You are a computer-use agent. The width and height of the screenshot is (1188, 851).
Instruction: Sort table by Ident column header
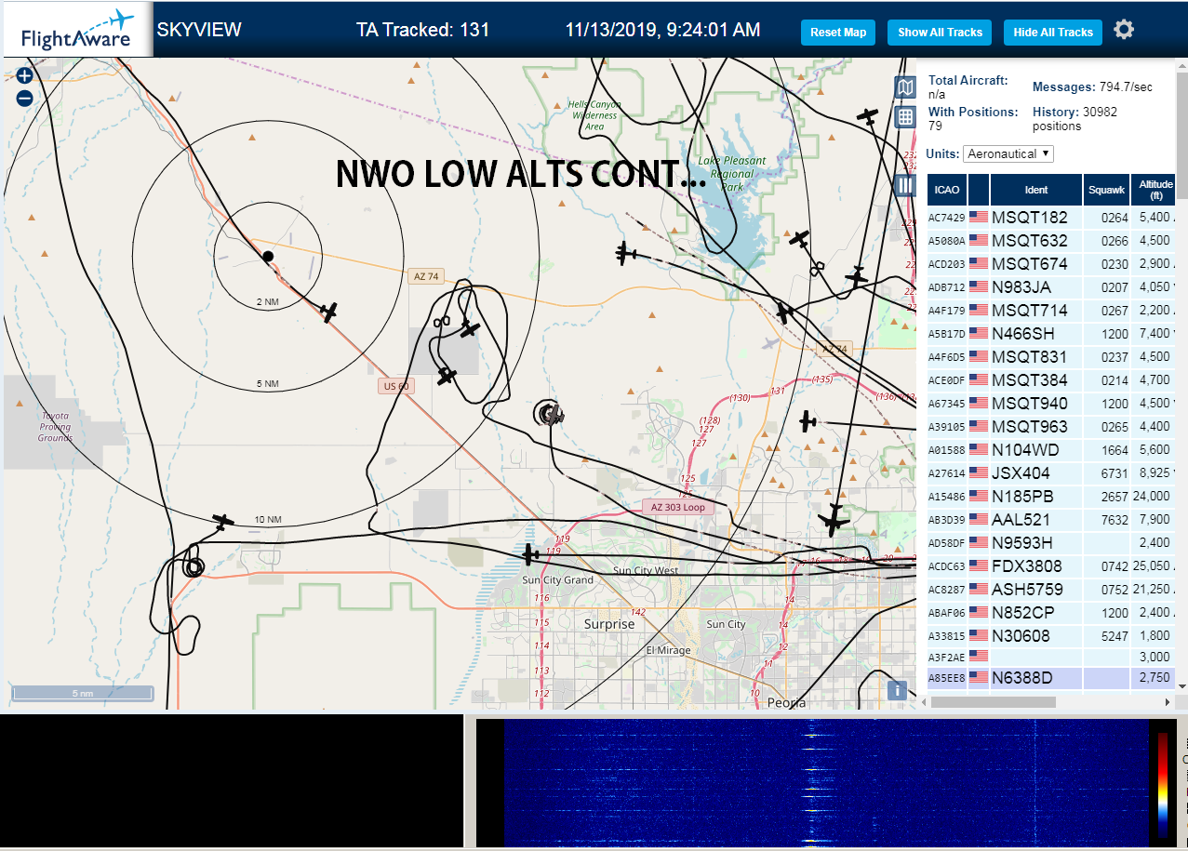pos(1035,190)
